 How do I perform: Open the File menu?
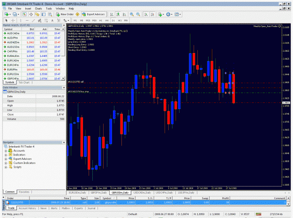[x=10, y=8]
